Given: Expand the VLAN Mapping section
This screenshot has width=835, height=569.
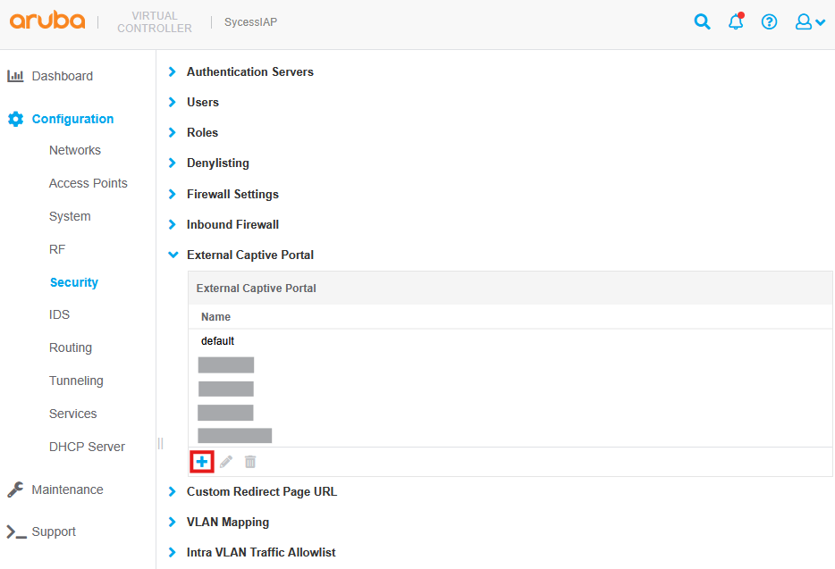Looking at the screenshot, I should pos(227,522).
